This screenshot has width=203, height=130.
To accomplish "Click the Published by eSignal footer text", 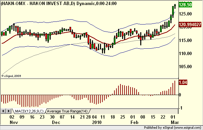I will tap(172, 128).
